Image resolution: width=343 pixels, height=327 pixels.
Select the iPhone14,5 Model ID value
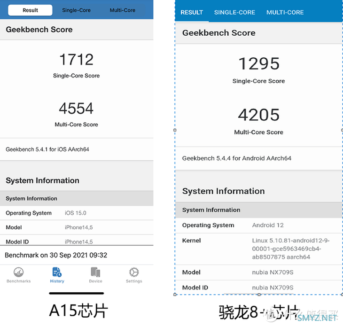point(79,241)
